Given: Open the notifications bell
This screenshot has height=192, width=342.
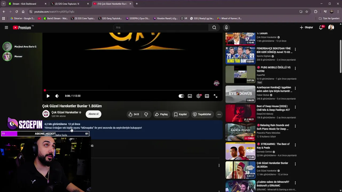Looking at the screenshot, I should click(x=321, y=27).
